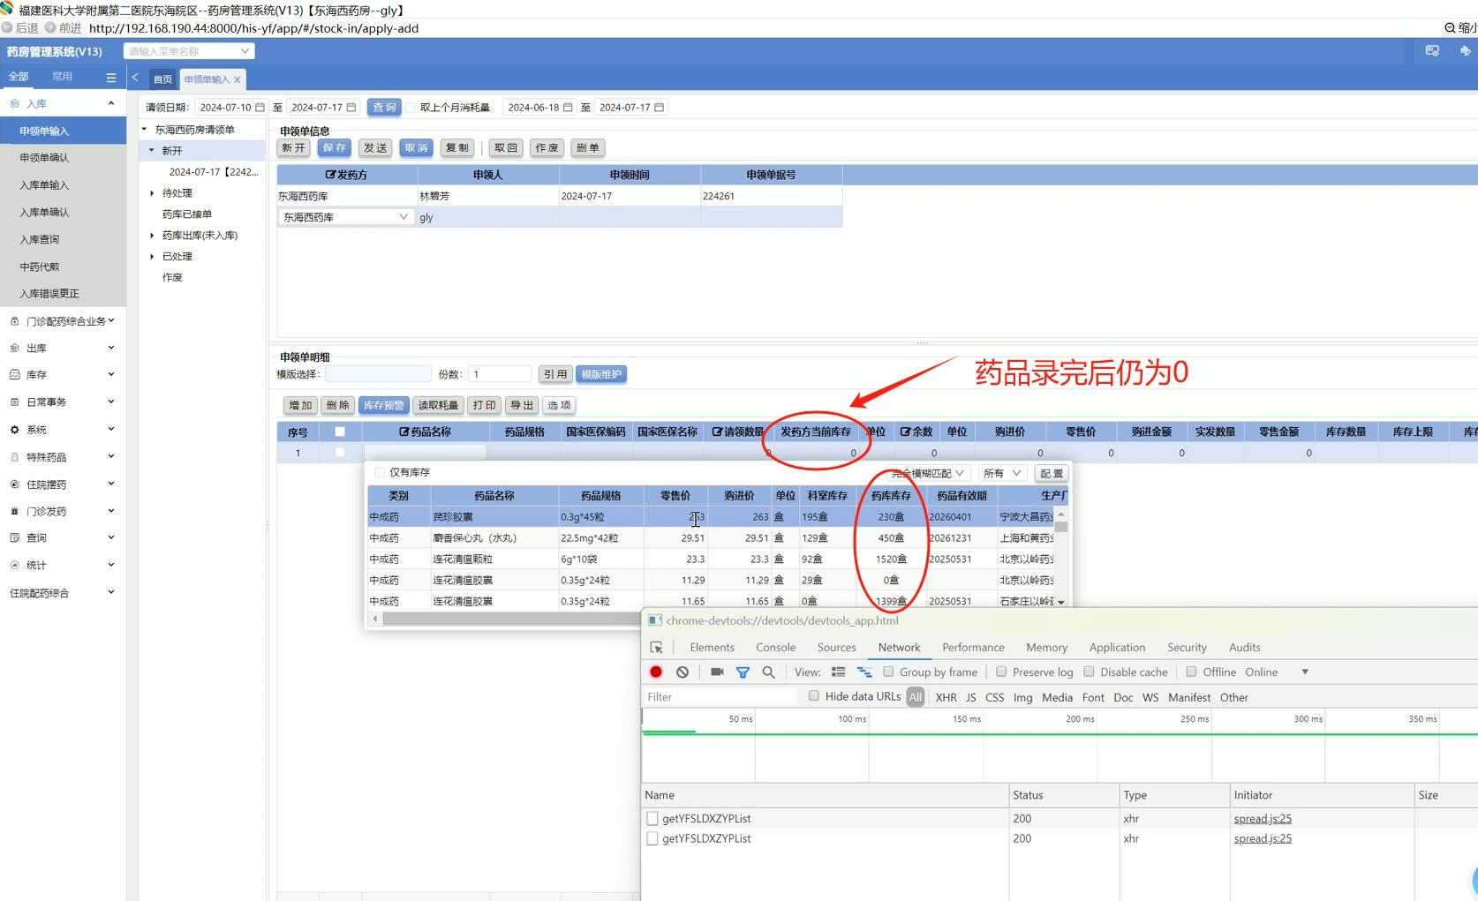Click the 统计 sidebar section icon
Image resolution: width=1478 pixels, height=901 pixels.
14,565
